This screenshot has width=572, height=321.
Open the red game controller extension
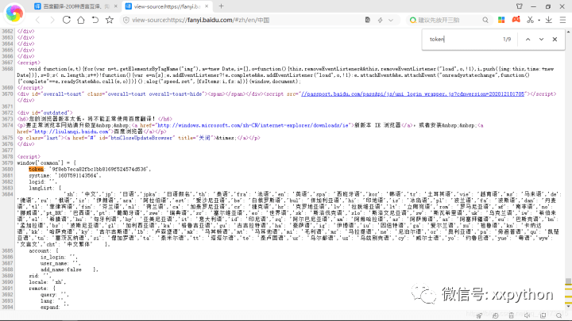click(x=516, y=20)
